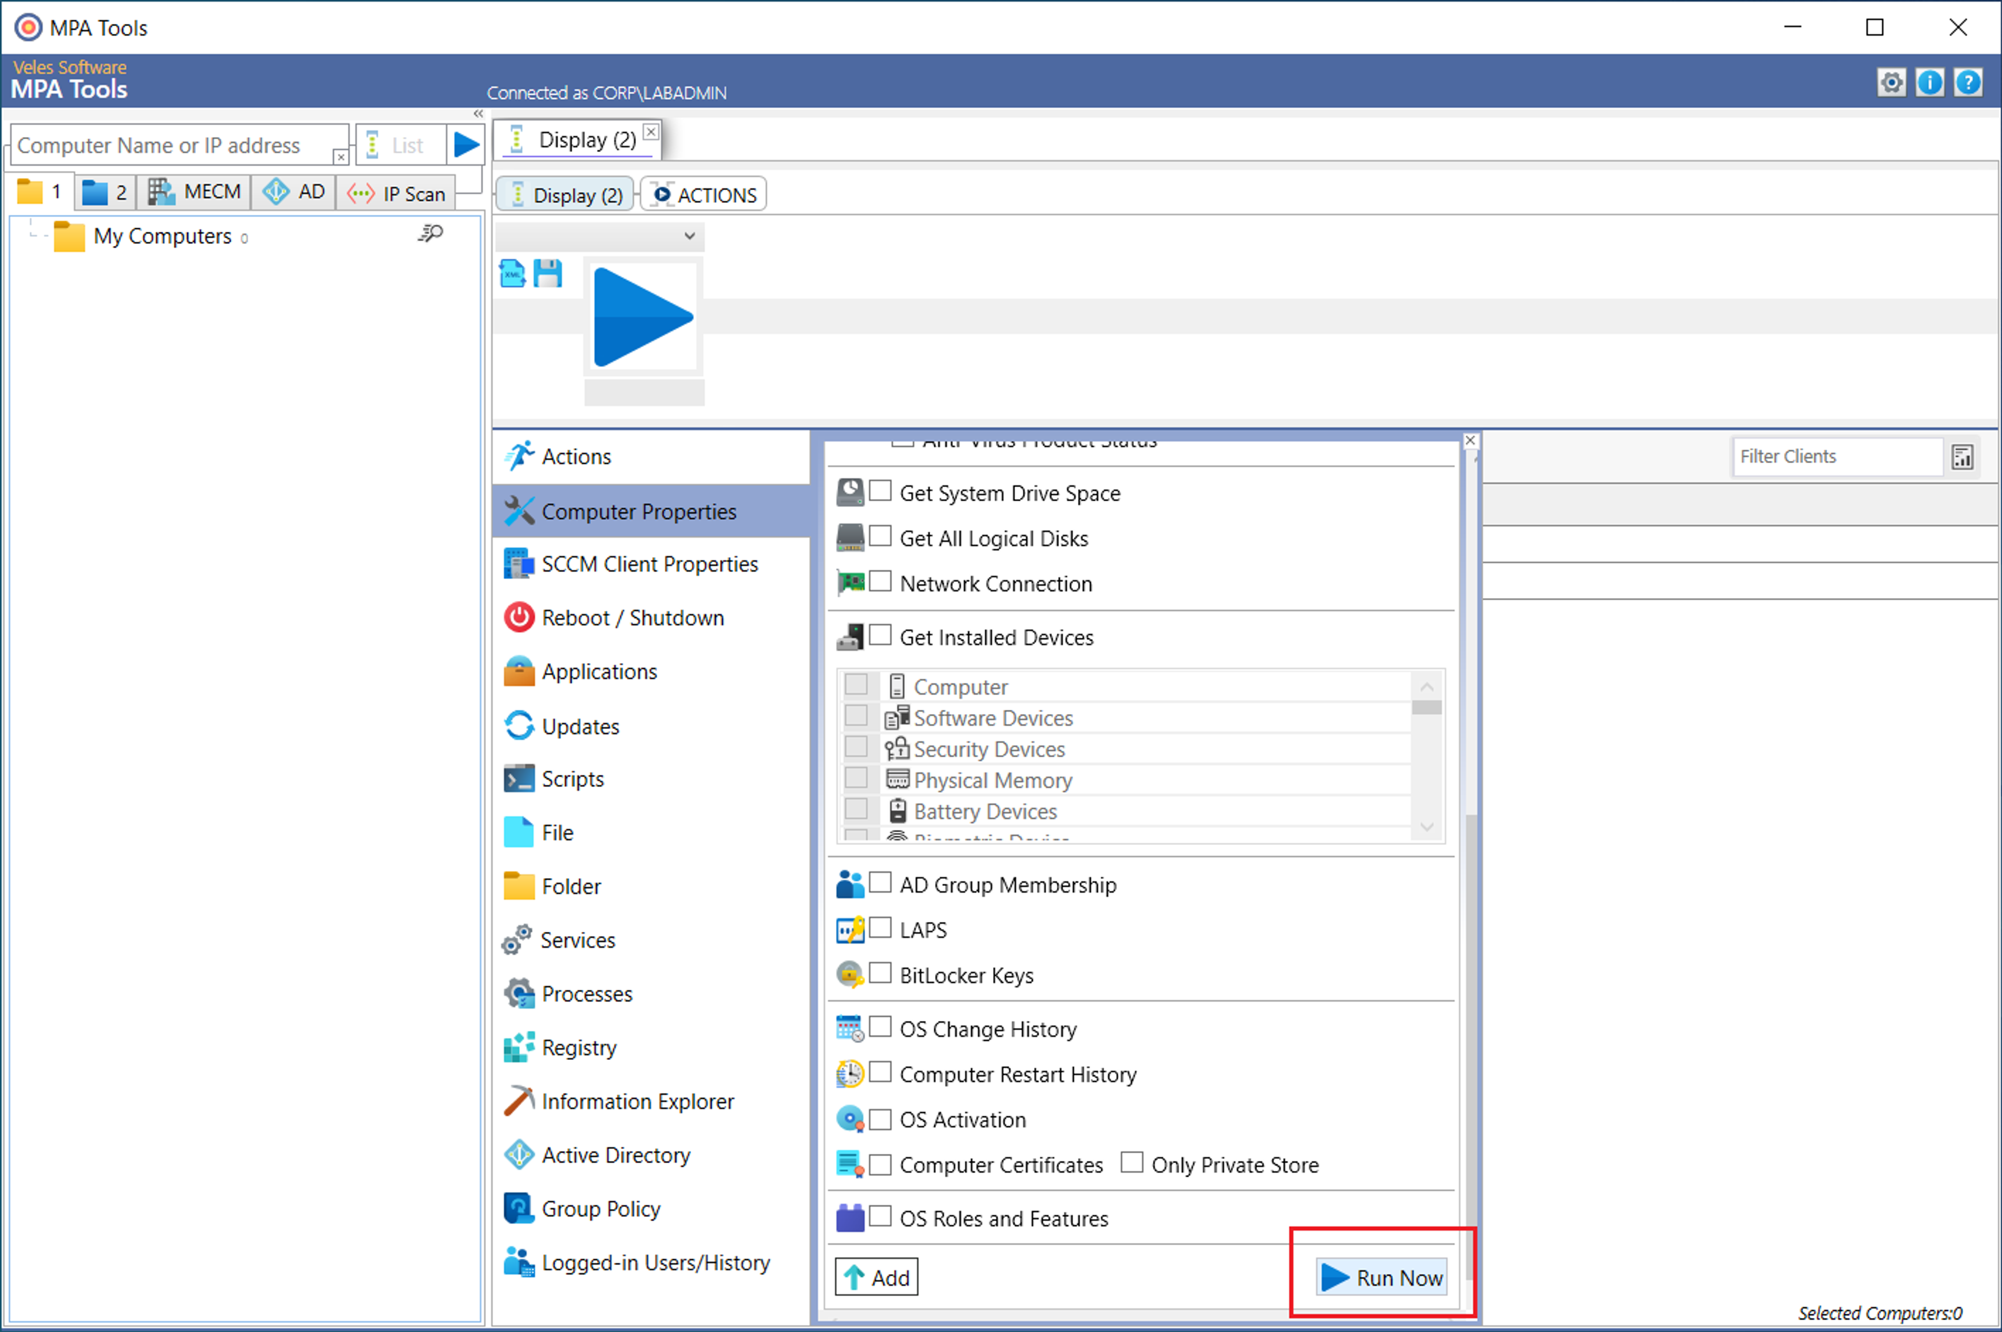Image resolution: width=2002 pixels, height=1332 pixels.
Task: Open the Services category
Action: [651, 941]
